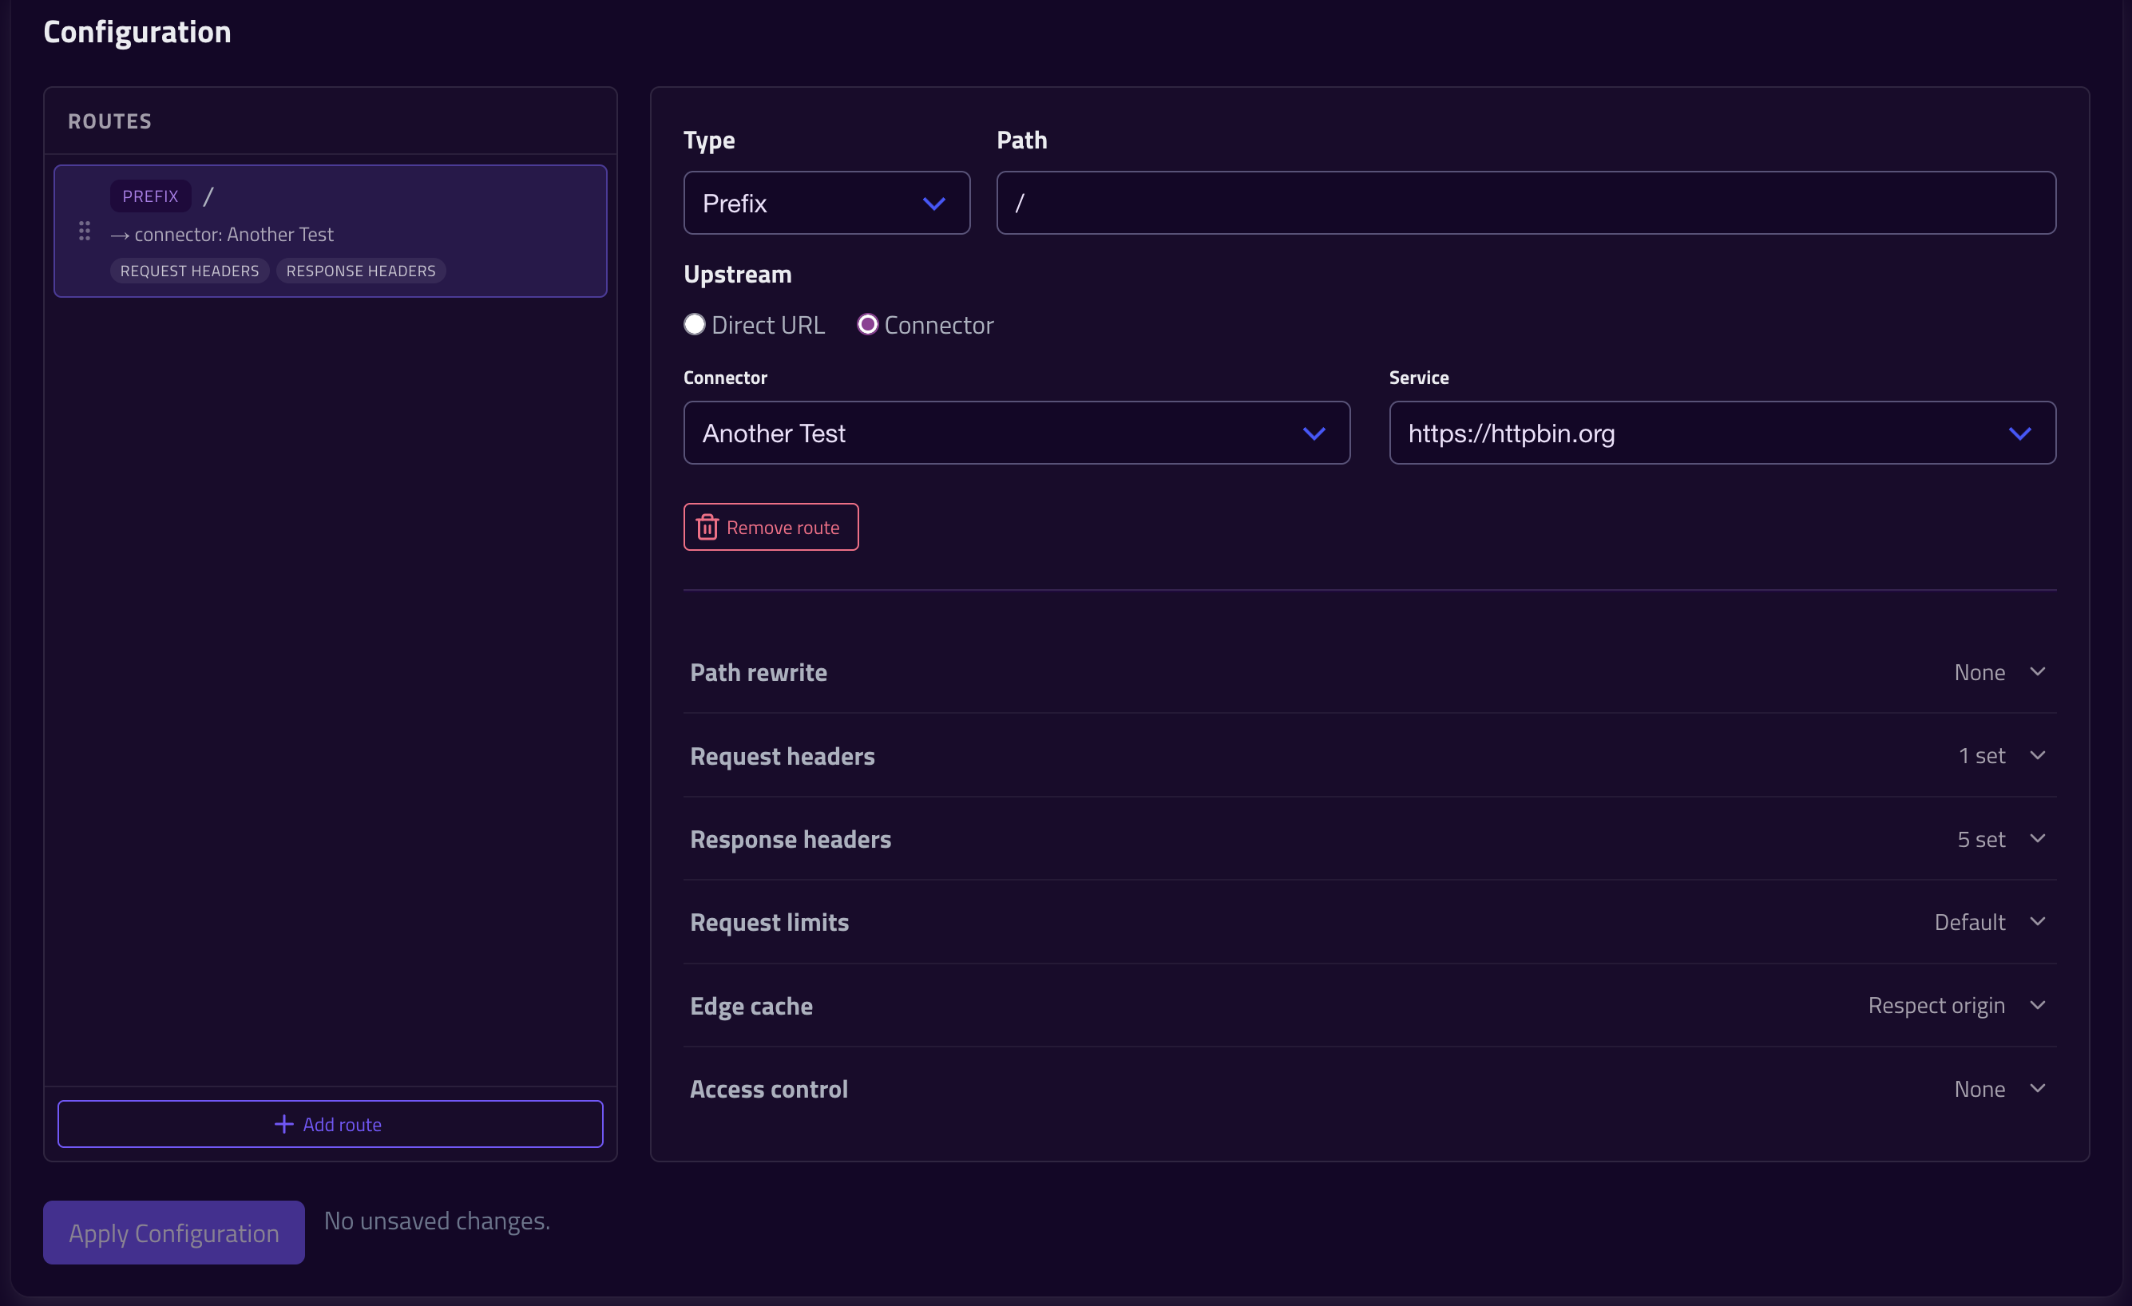Click the Apply Configuration button
The width and height of the screenshot is (2132, 1306).
point(174,1233)
